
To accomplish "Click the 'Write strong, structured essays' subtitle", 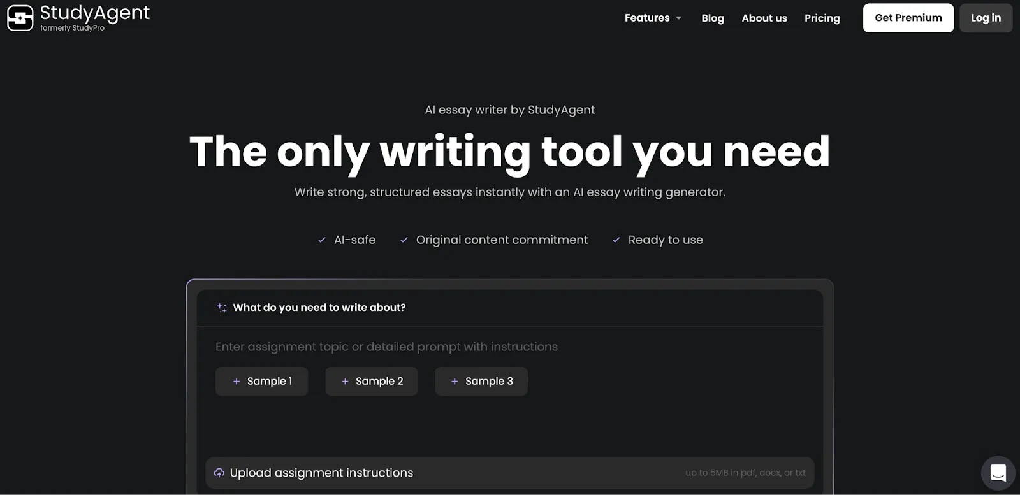I will click(510, 192).
